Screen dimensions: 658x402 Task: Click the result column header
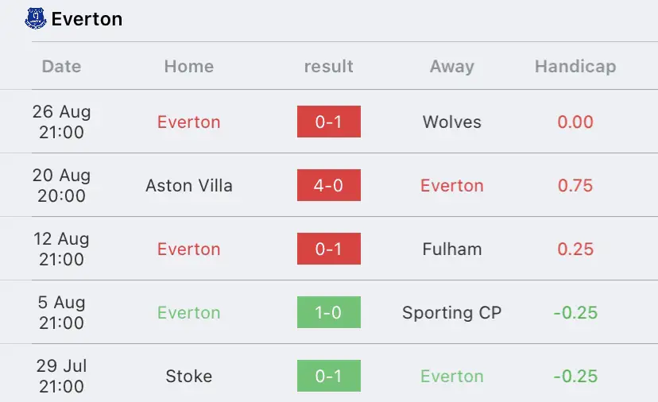coord(328,66)
